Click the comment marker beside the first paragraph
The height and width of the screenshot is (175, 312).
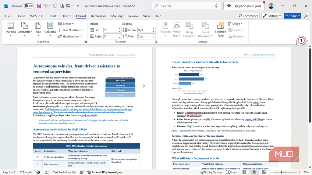tap(144, 86)
